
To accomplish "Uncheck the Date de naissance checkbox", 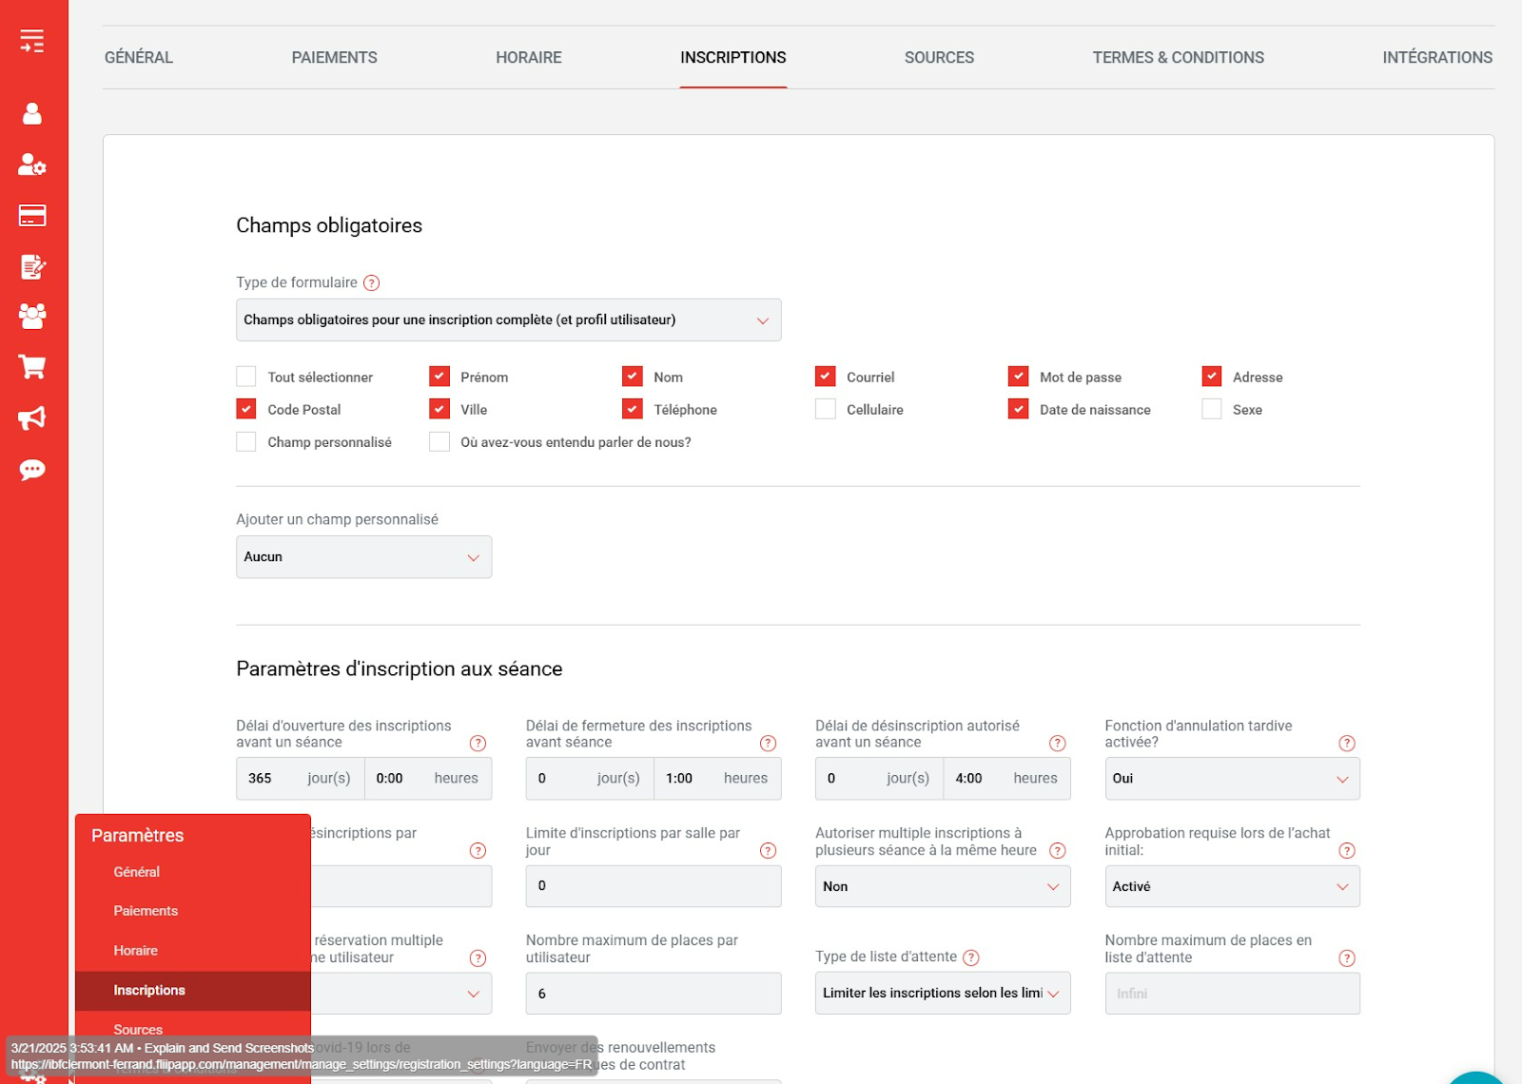I will (x=1019, y=409).
